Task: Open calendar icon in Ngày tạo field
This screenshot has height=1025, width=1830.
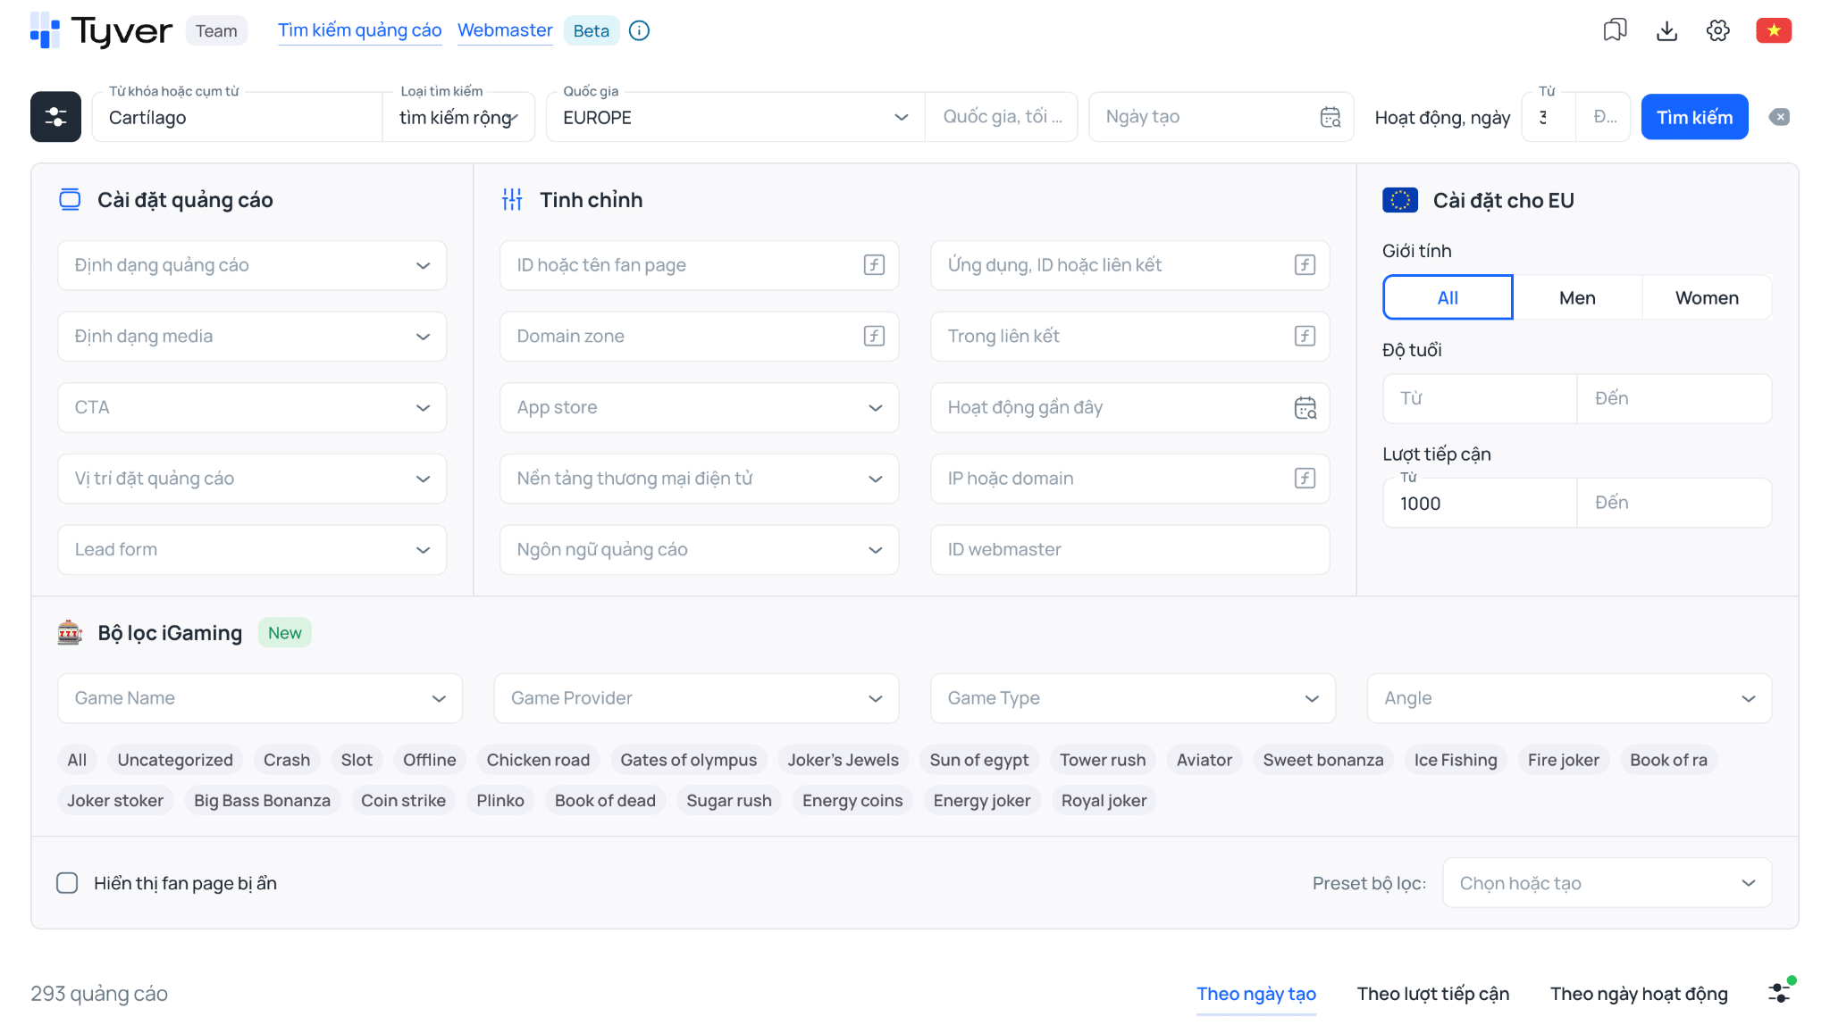Action: (x=1331, y=117)
